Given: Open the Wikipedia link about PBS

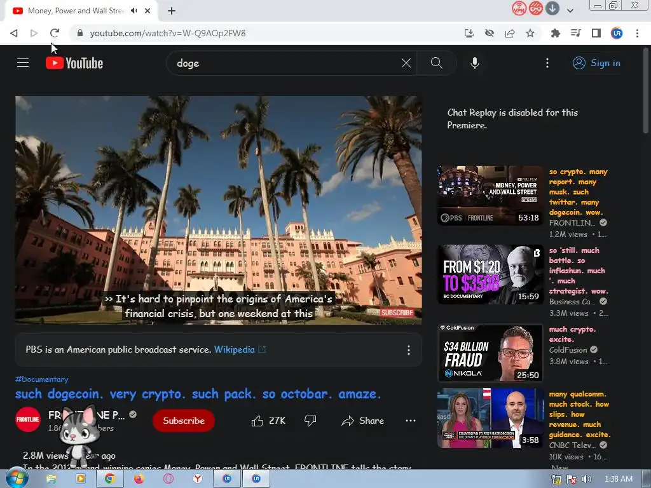Looking at the screenshot, I should pos(234,349).
